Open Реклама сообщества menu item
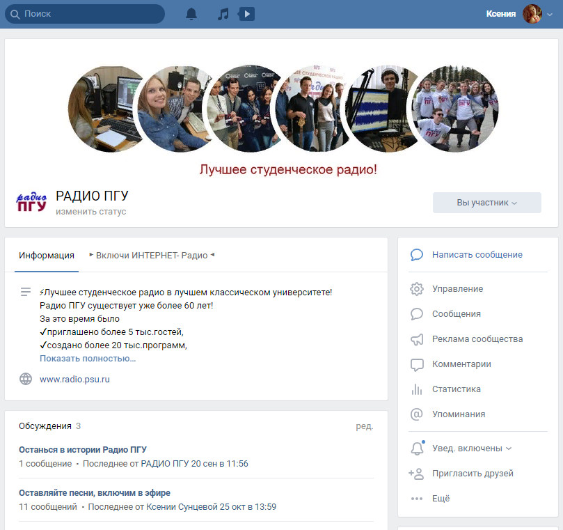This screenshot has height=530, width=563. point(478,339)
